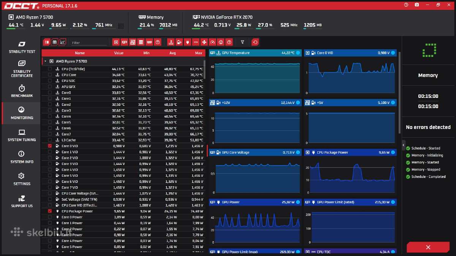Viewport: 456px width, 256px height.
Task: Collapse the right test panel arrow
Action: click(404, 145)
